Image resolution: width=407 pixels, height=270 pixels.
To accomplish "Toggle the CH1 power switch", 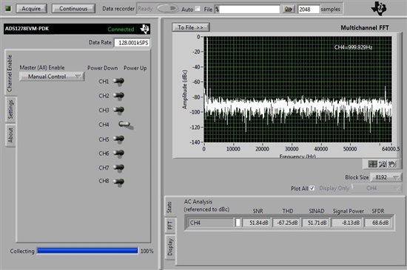I will click(119, 82).
